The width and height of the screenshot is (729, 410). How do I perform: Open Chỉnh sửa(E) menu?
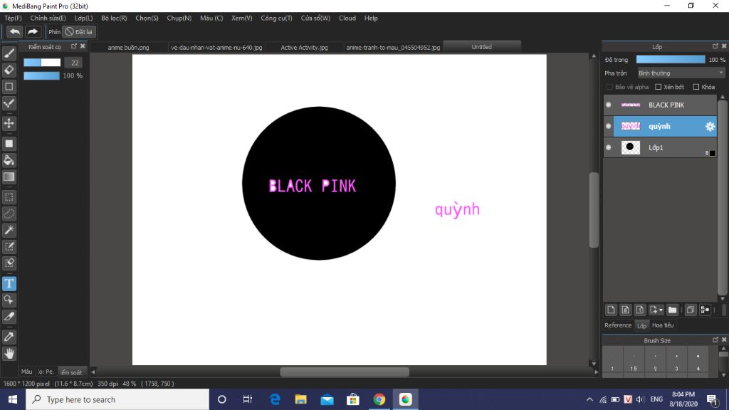(48, 18)
